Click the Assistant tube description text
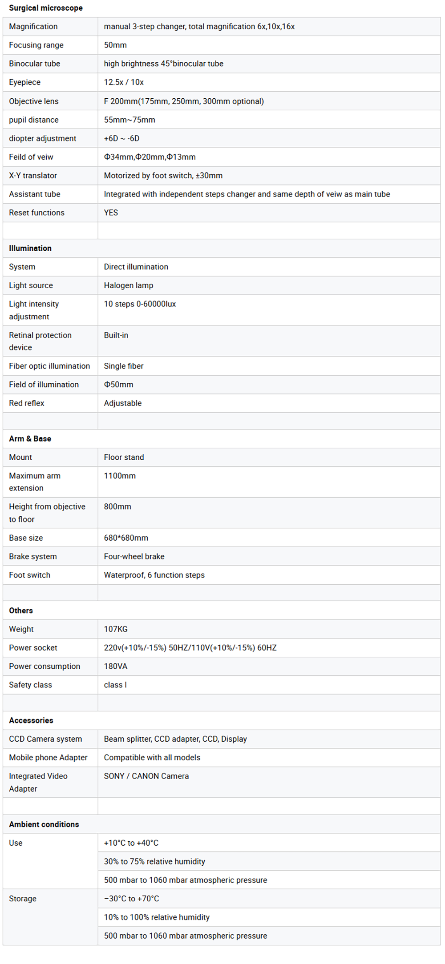445x964 pixels. point(247,194)
